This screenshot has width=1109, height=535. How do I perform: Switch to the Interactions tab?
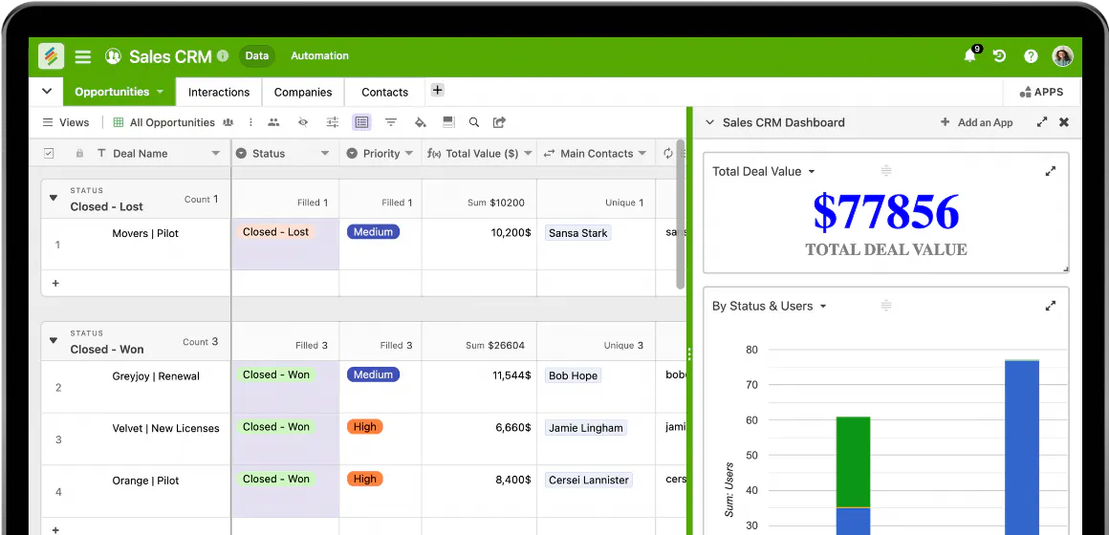(219, 92)
